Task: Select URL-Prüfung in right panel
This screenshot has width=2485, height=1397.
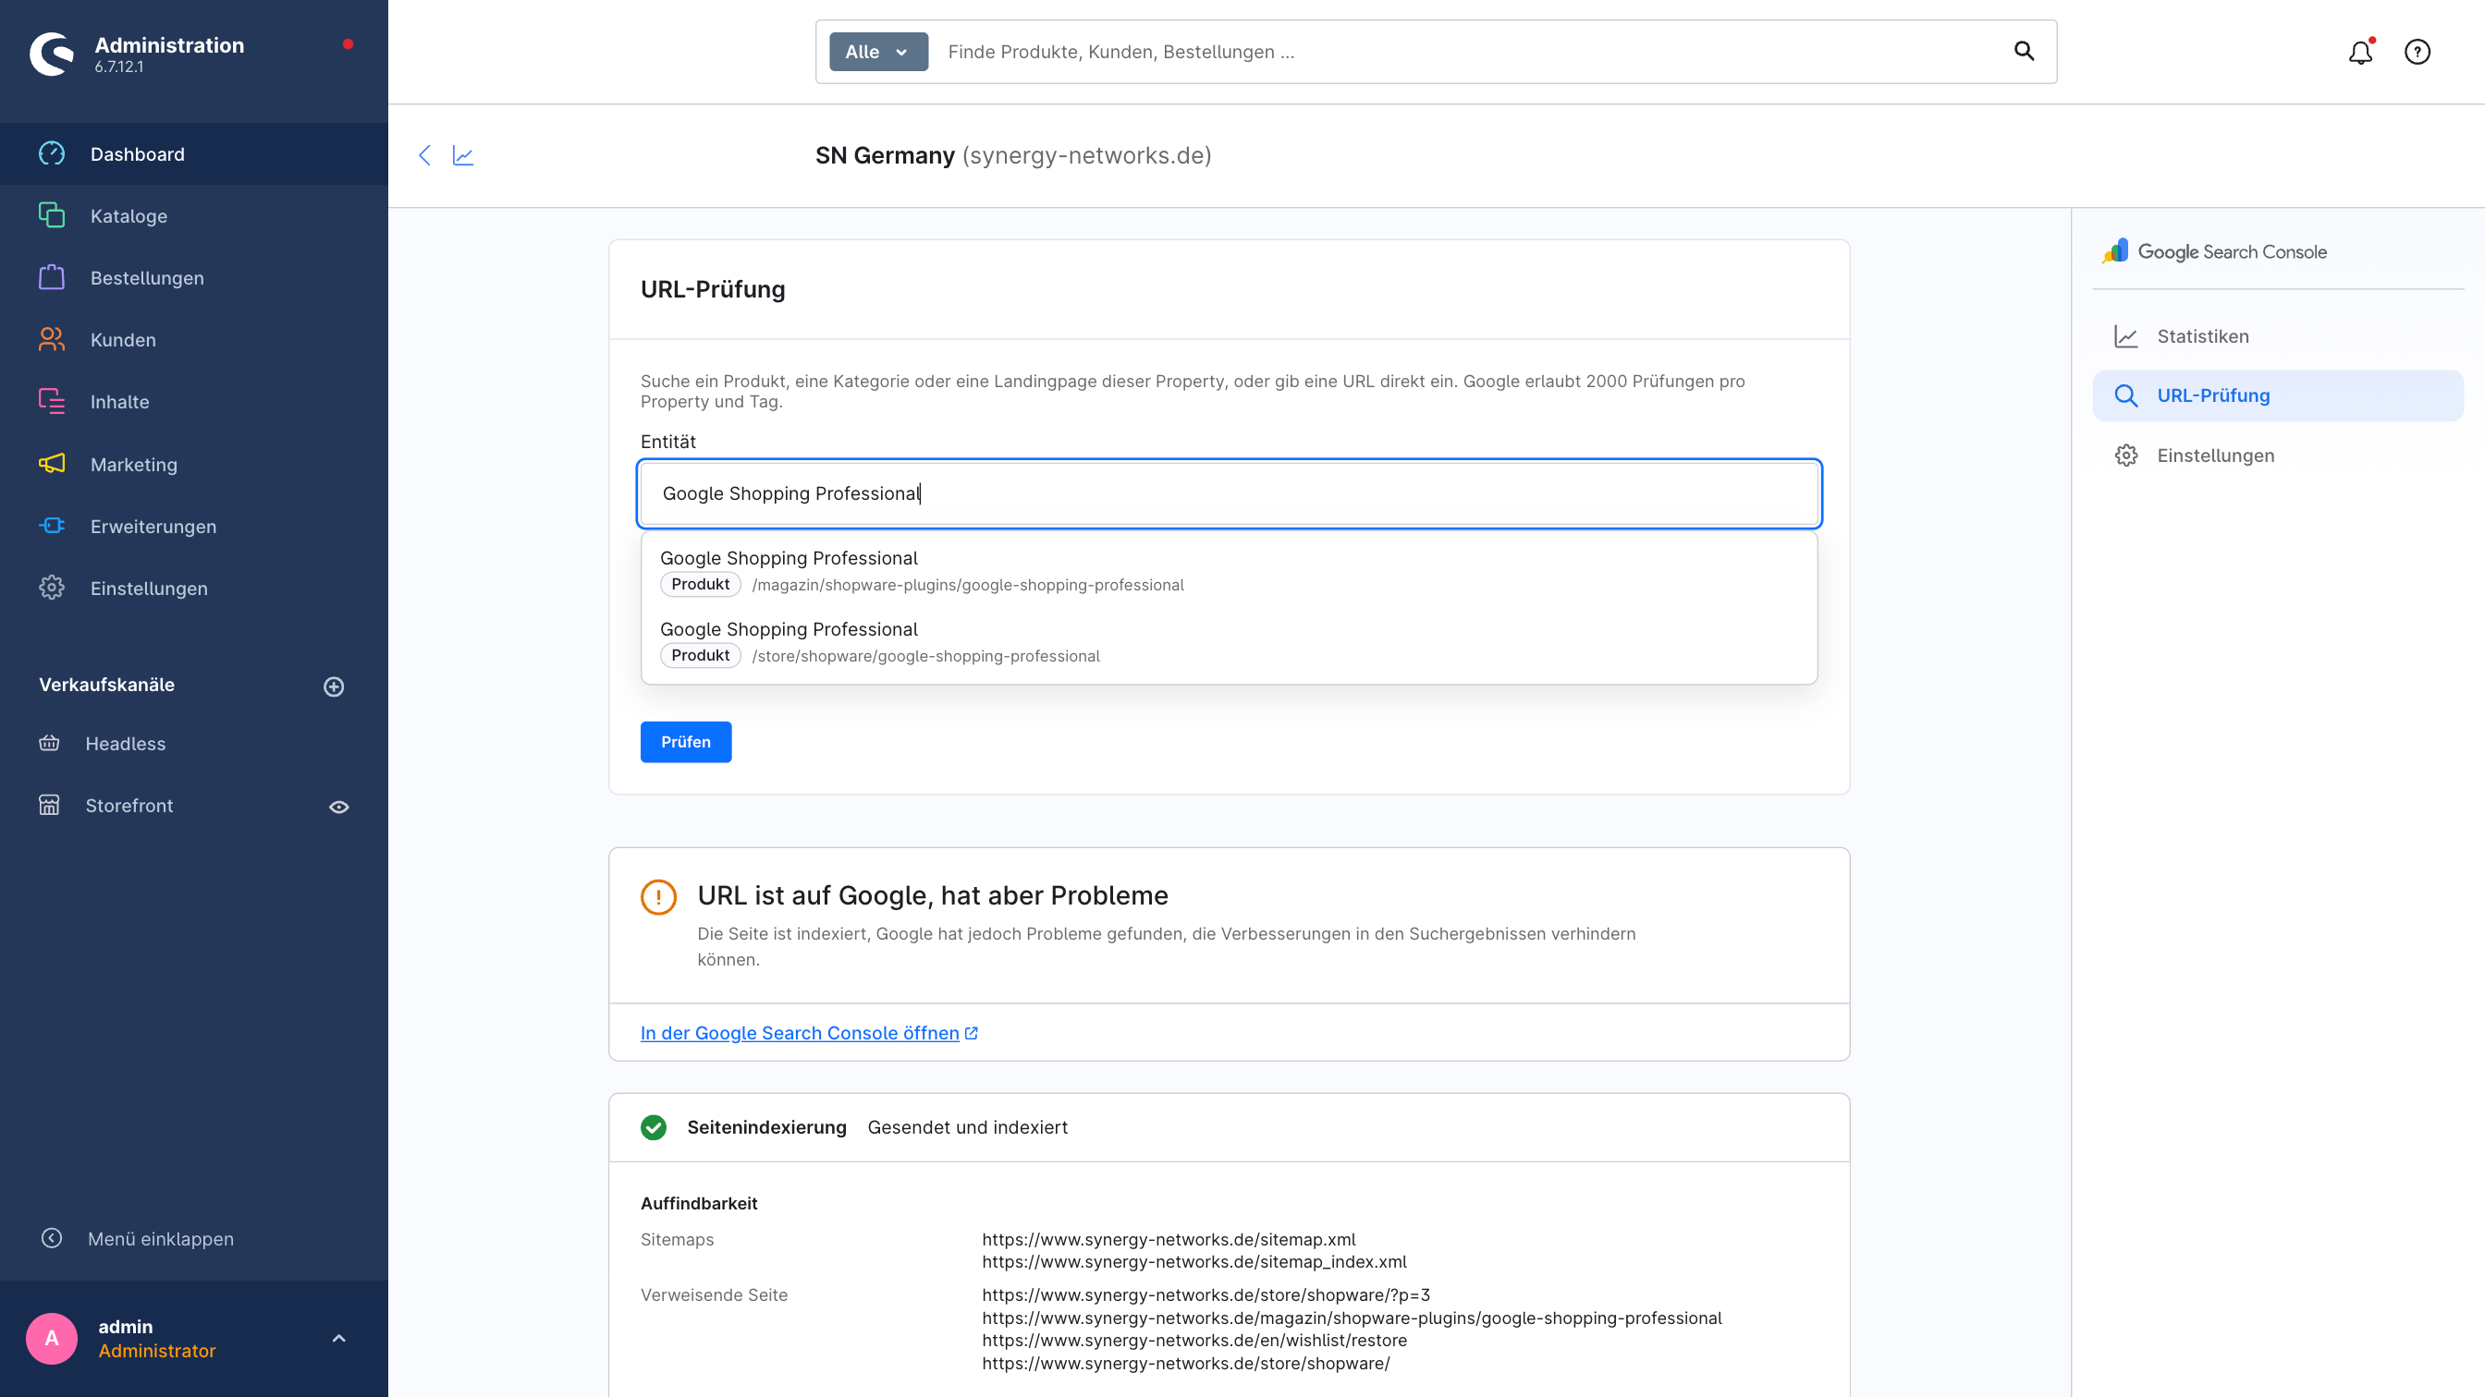Action: (x=2278, y=395)
